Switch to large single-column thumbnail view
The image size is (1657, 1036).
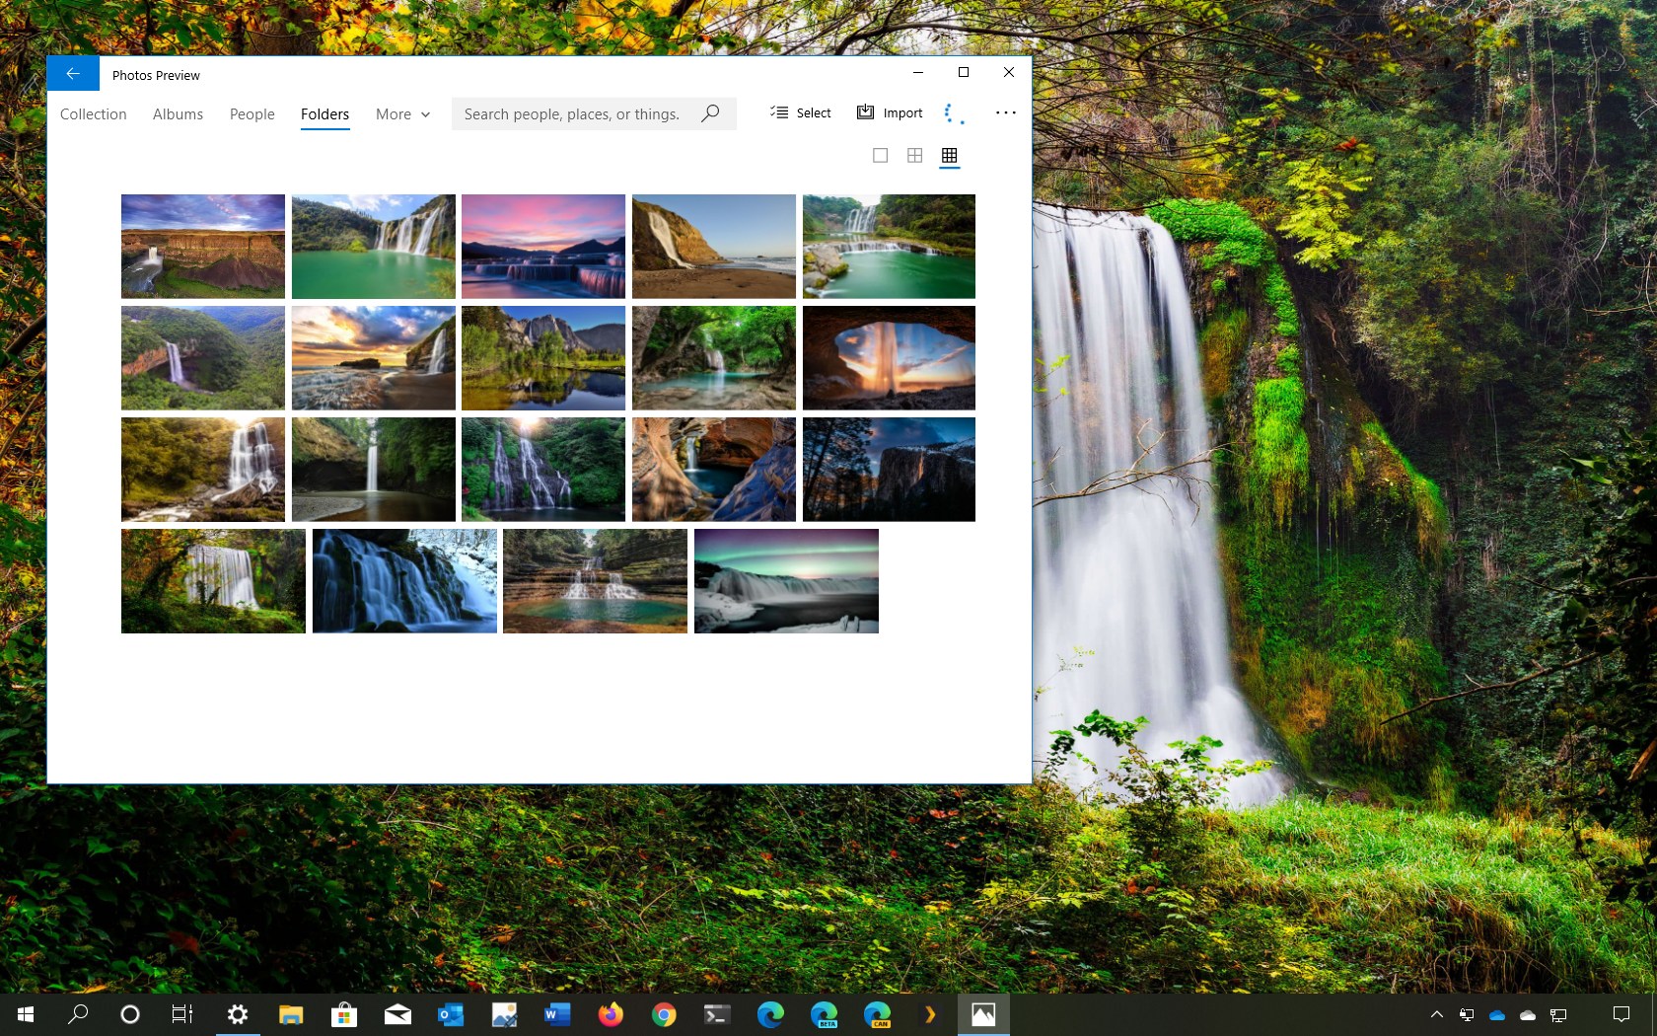click(880, 155)
